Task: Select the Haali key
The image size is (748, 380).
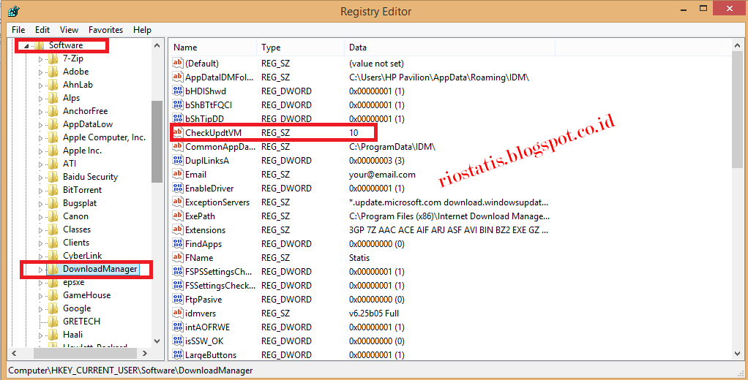Action: 72,335
